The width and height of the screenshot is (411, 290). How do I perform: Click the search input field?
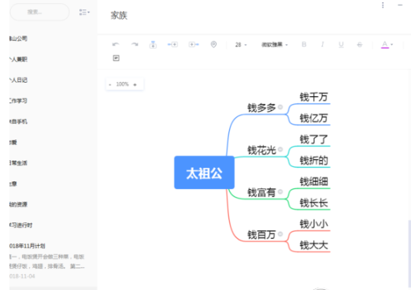(39, 12)
